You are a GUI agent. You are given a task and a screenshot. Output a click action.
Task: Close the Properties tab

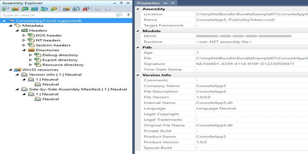click(172, 3)
